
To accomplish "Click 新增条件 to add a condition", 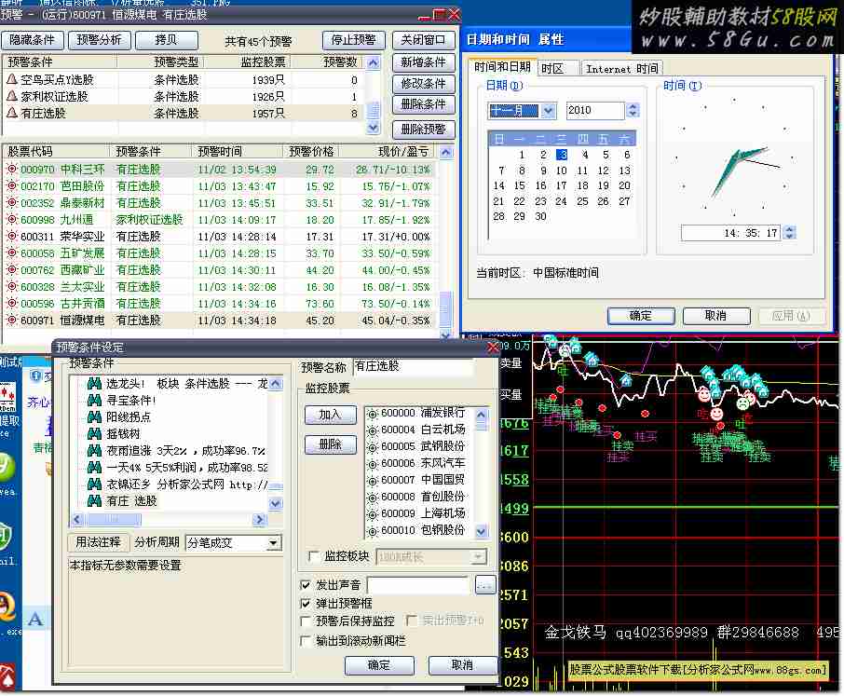I will pyautogui.click(x=424, y=61).
